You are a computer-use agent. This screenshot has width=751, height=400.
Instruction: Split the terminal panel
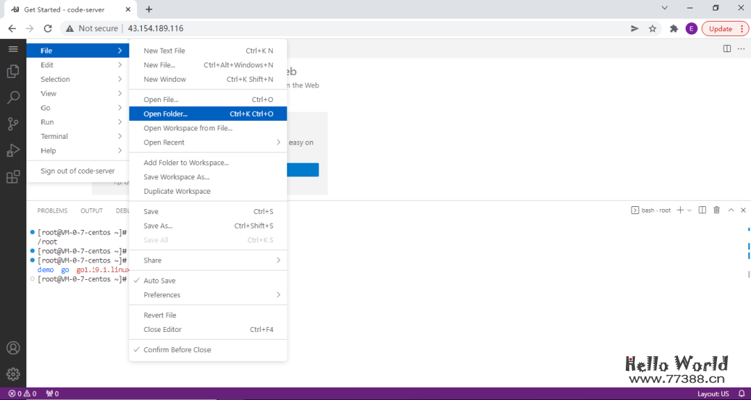click(702, 210)
